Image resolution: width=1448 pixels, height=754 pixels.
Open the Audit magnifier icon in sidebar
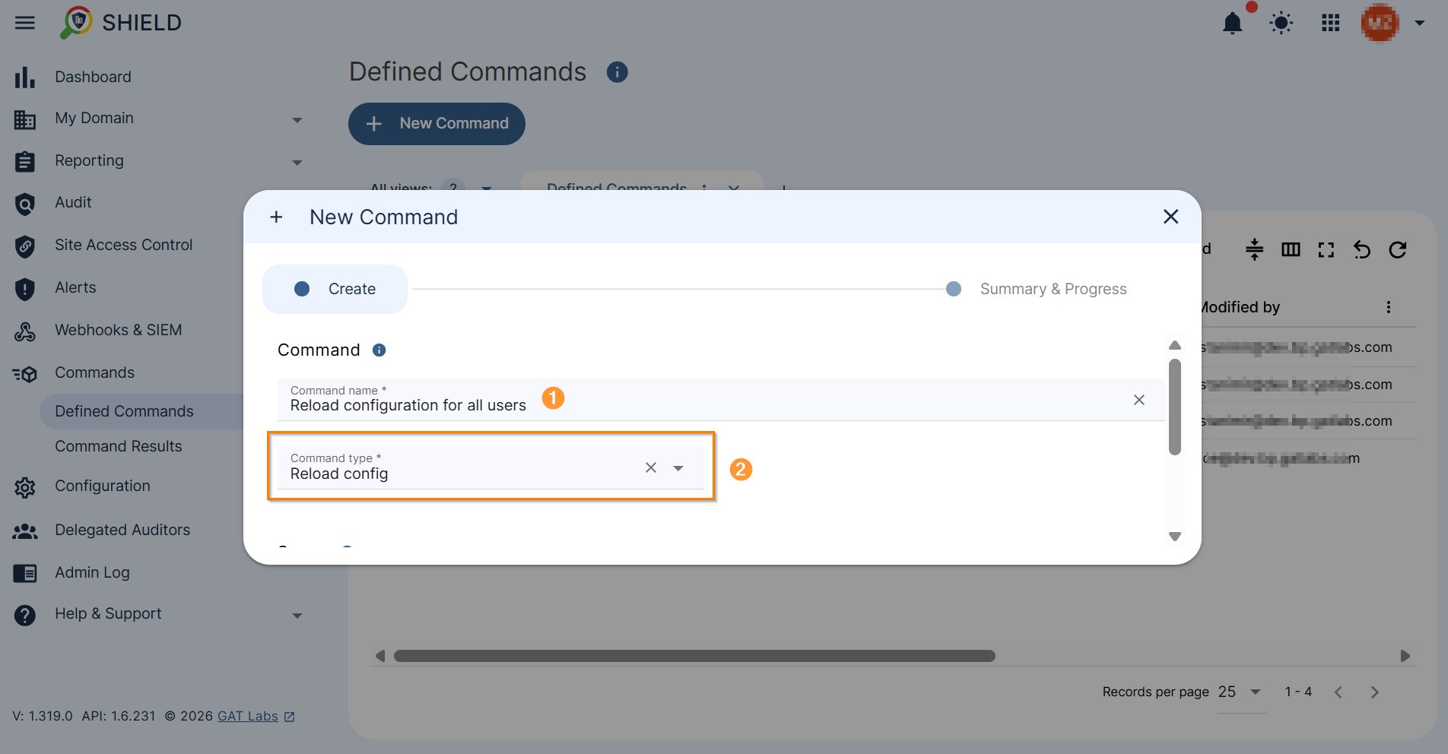(x=25, y=203)
